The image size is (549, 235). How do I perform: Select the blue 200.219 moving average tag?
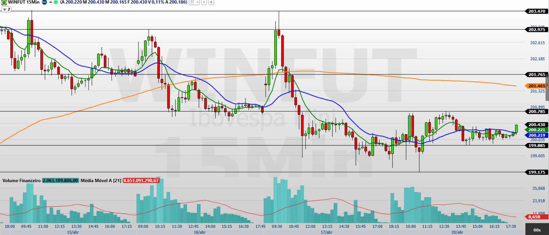(x=536, y=135)
